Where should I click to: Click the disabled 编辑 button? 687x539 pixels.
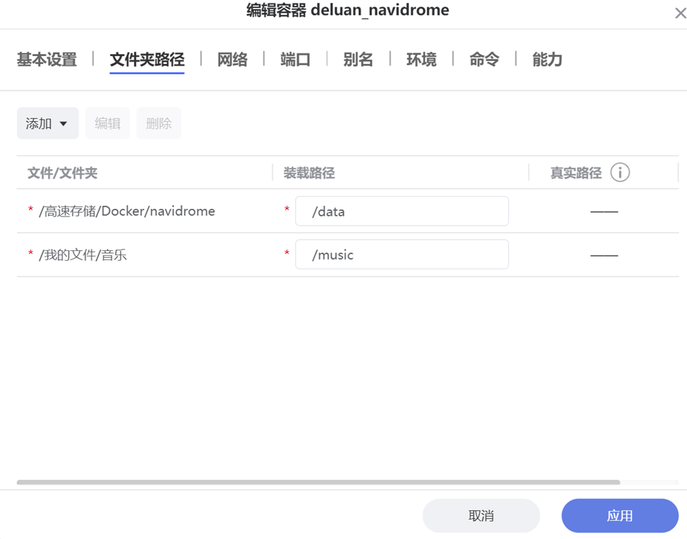107,123
